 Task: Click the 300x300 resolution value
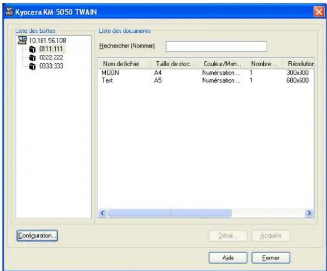tap(298, 73)
